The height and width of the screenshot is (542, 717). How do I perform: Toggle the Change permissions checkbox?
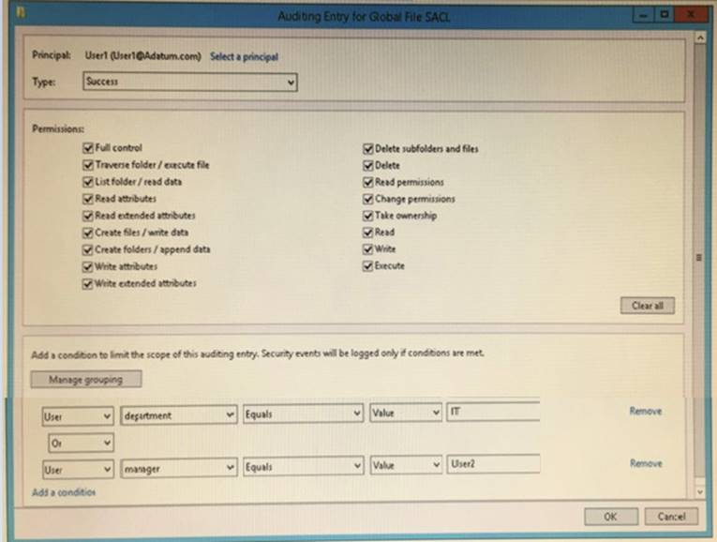[368, 199]
